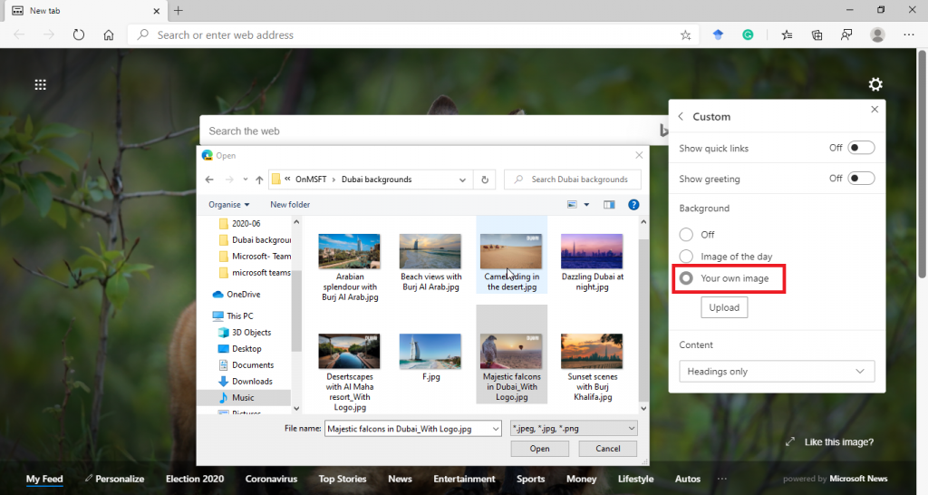Click Open in the file dialog

tap(540, 448)
